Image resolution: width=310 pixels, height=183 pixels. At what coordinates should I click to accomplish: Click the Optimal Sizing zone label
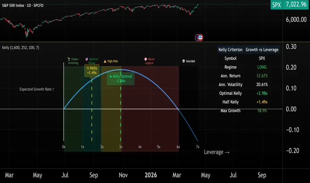tap(92, 61)
